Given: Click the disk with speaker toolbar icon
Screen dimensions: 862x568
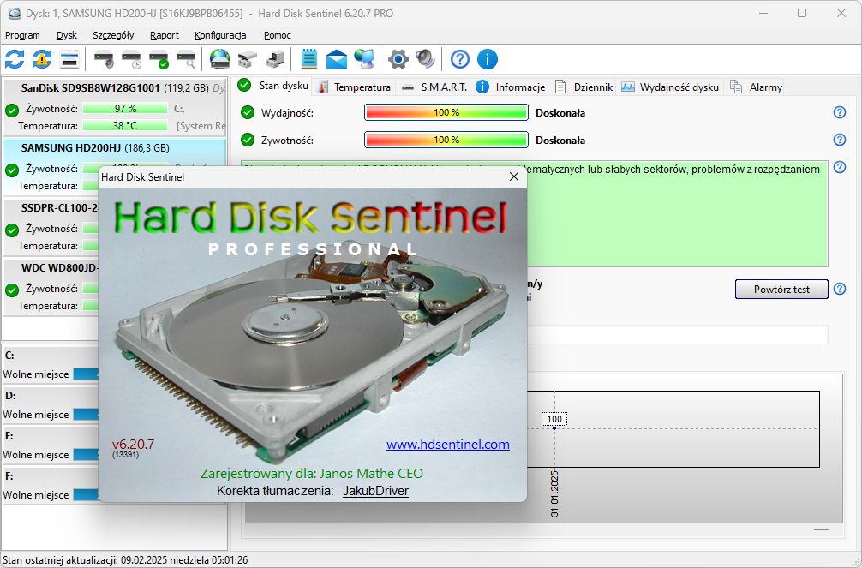Looking at the screenshot, I should click(104, 59).
